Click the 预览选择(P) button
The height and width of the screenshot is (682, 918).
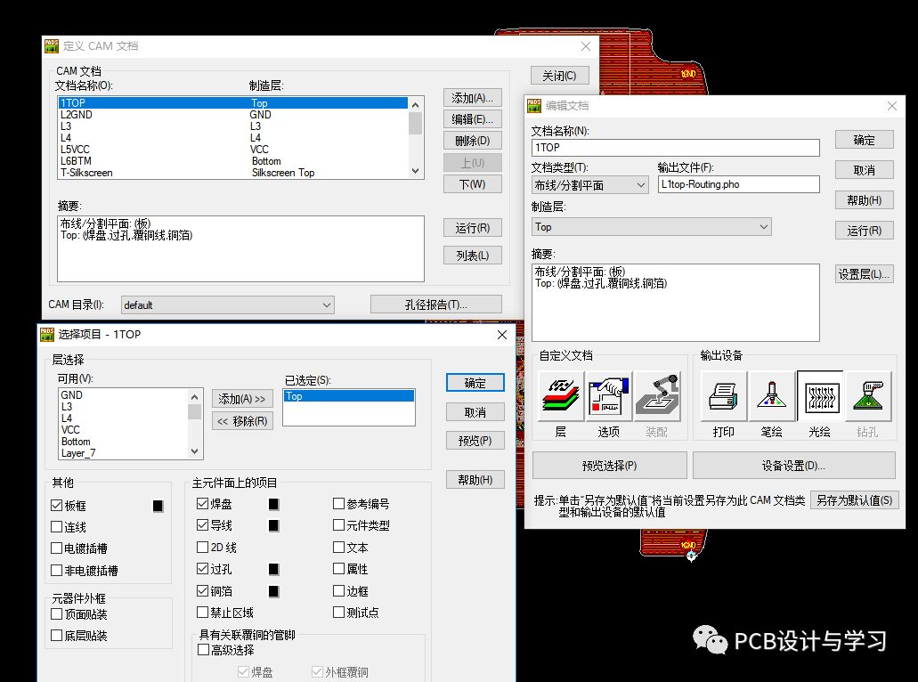coord(609,466)
